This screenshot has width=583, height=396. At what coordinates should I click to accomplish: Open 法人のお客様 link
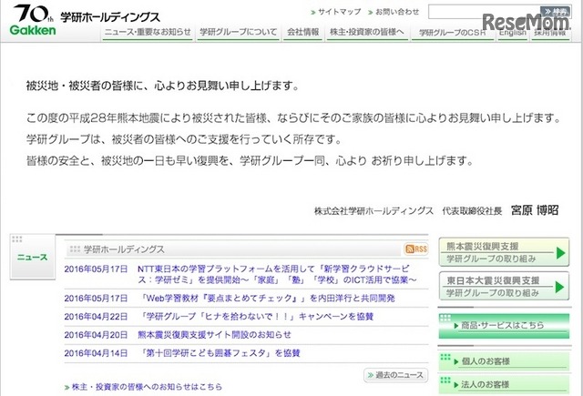pyautogui.click(x=504, y=384)
